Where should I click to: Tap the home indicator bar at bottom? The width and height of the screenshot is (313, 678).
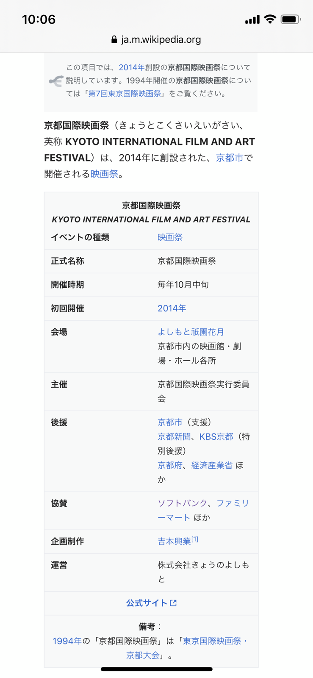(156, 669)
